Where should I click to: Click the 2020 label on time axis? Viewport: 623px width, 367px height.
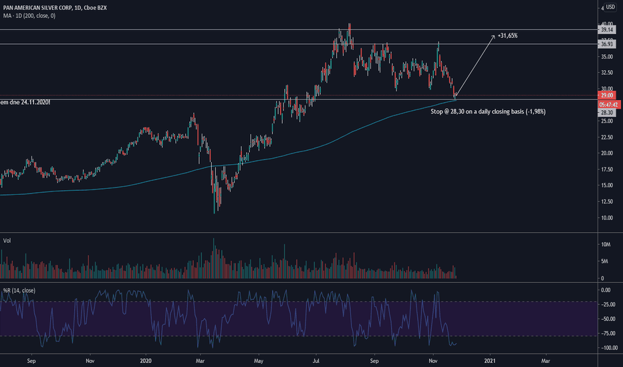click(146, 361)
